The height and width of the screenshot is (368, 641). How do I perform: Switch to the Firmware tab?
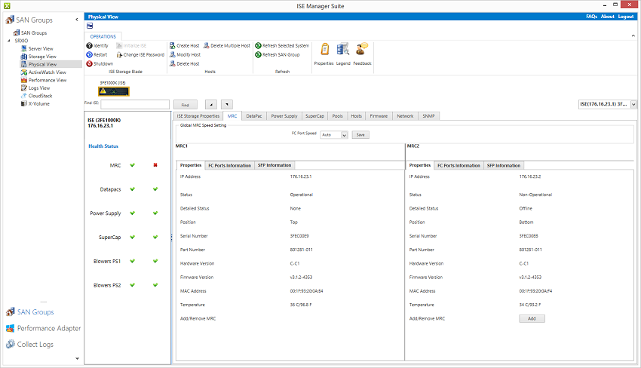click(x=379, y=116)
